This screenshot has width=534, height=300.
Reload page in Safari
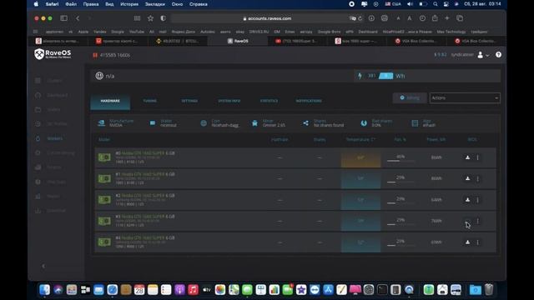(360, 18)
